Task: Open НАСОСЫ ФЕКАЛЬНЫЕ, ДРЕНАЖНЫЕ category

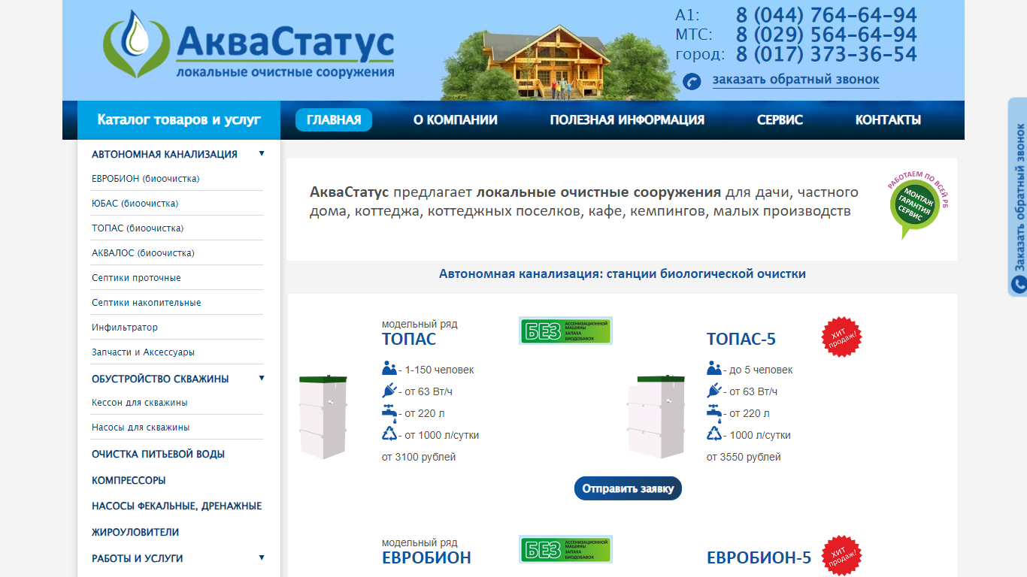Action: [177, 506]
